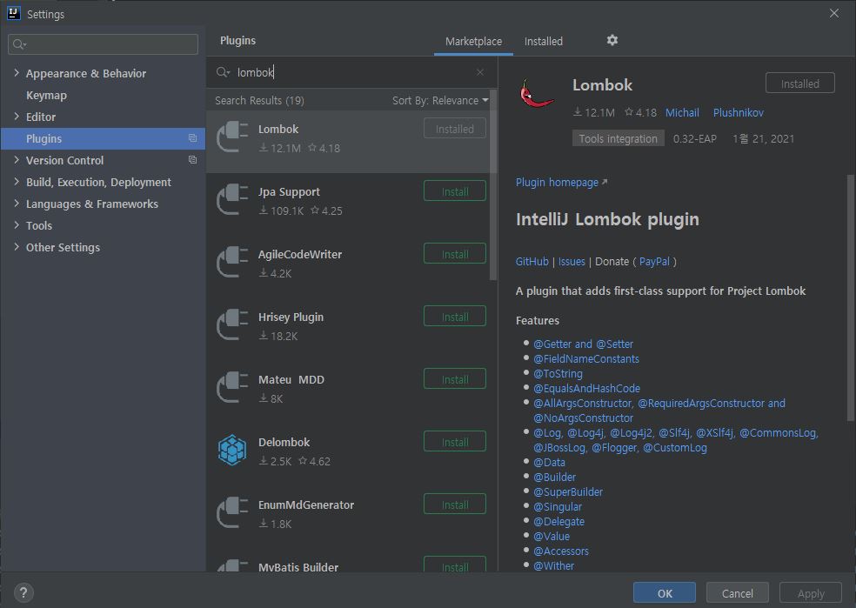This screenshot has width=856, height=608.
Task: Clear the lombok search text
Action: [x=480, y=73]
